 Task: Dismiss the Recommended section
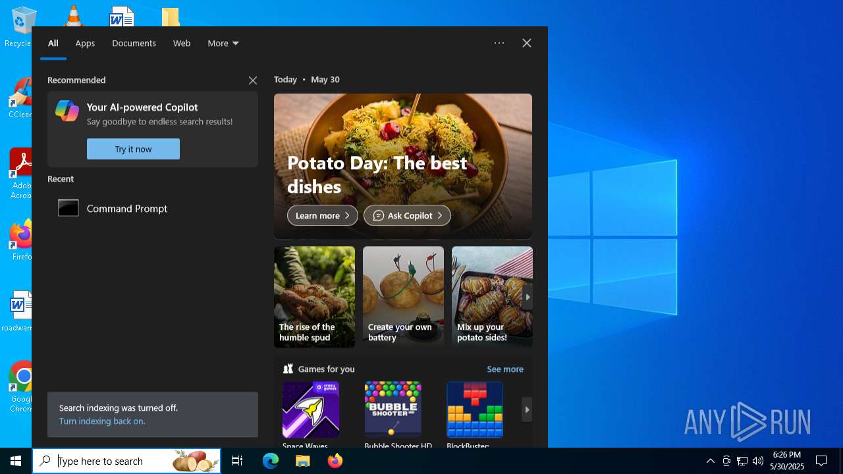pos(253,80)
